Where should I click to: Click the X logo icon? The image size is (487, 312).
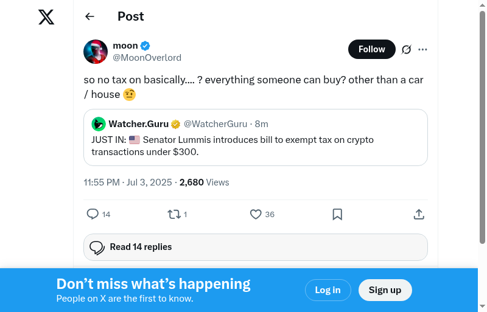pos(46,17)
